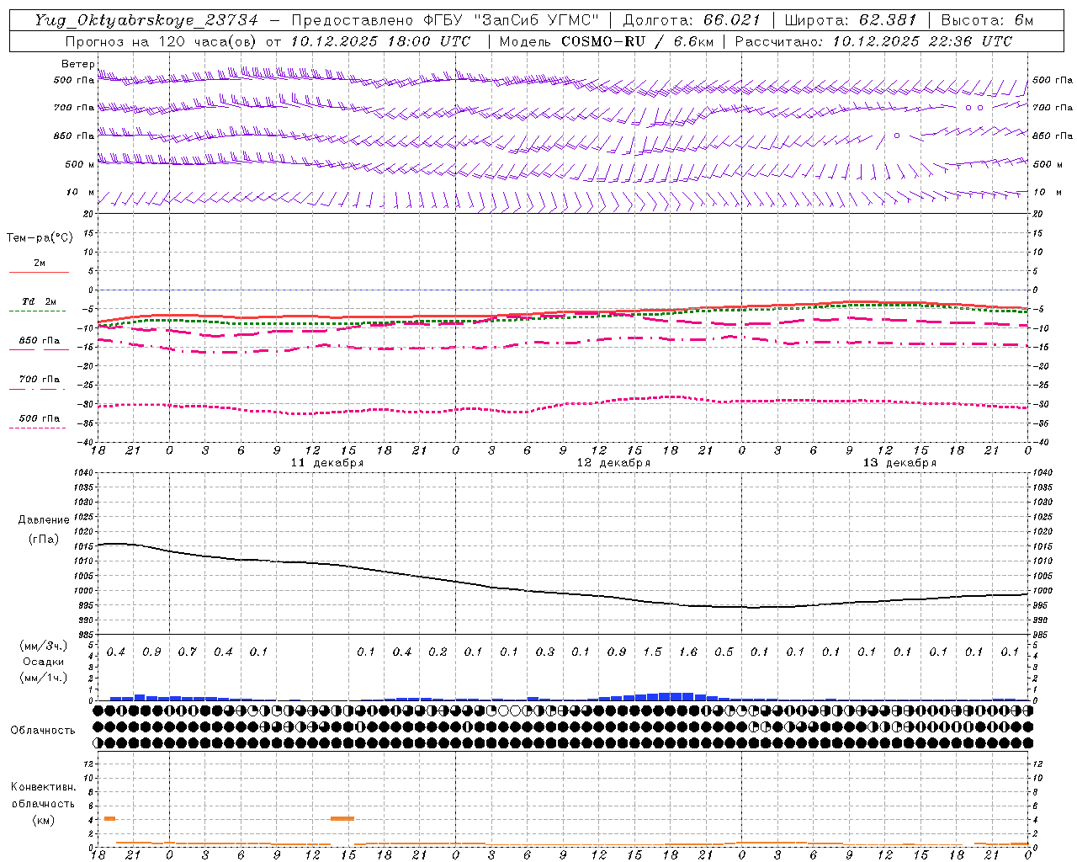Click the Долгота: 66.021 header value

pyautogui.click(x=692, y=20)
